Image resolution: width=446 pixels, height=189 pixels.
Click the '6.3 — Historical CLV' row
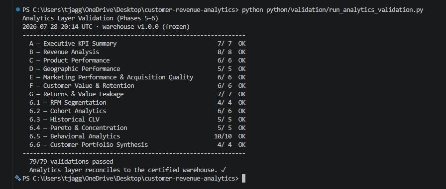pos(137,119)
